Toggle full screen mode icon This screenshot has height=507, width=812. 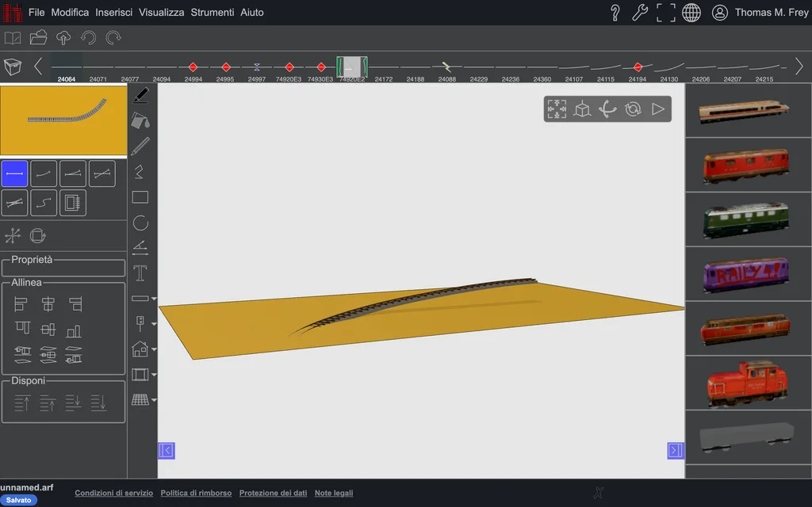665,13
